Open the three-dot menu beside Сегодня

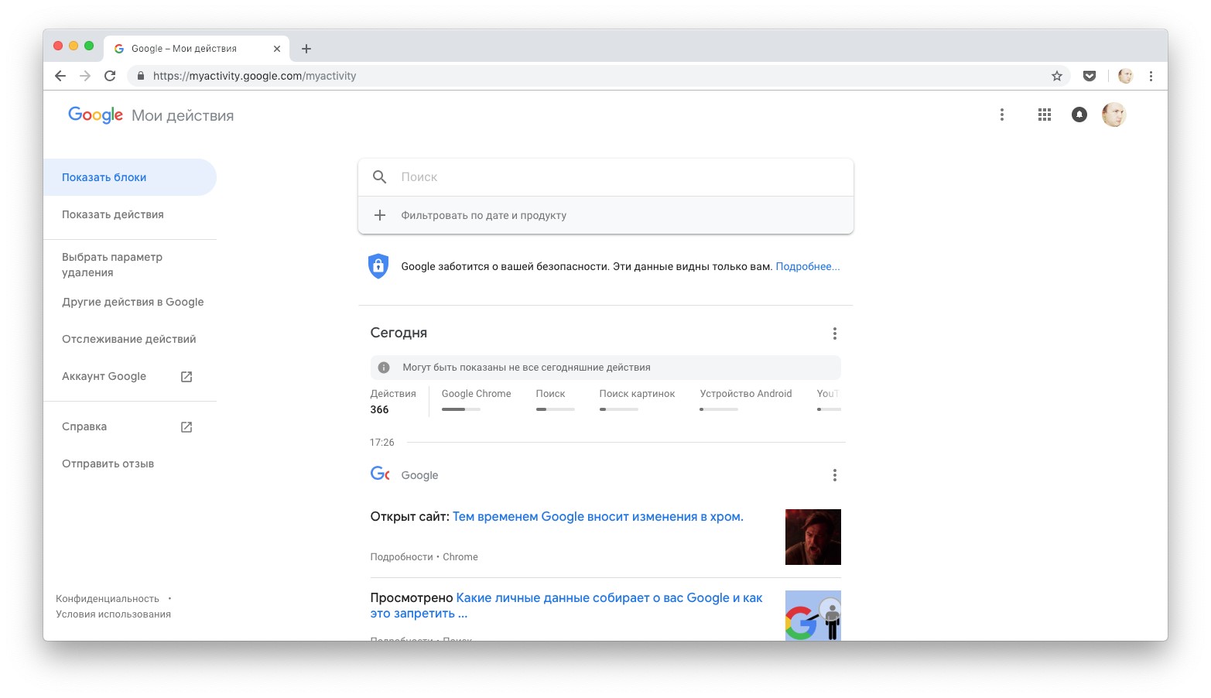coord(834,334)
